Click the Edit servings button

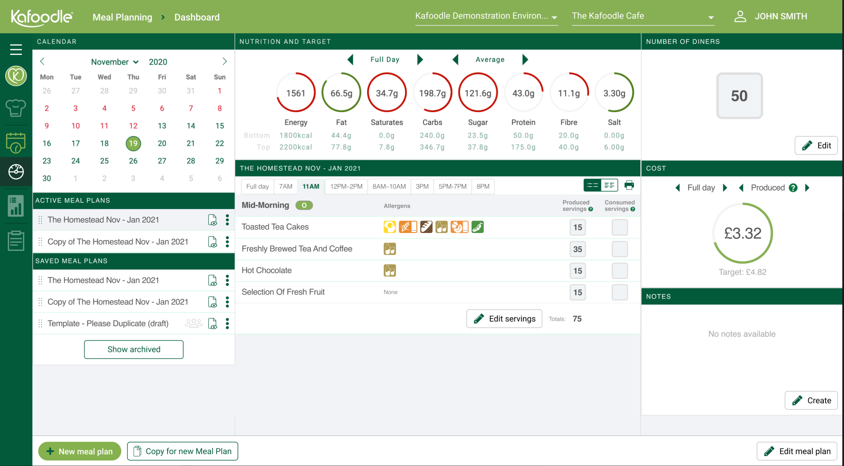[504, 319]
